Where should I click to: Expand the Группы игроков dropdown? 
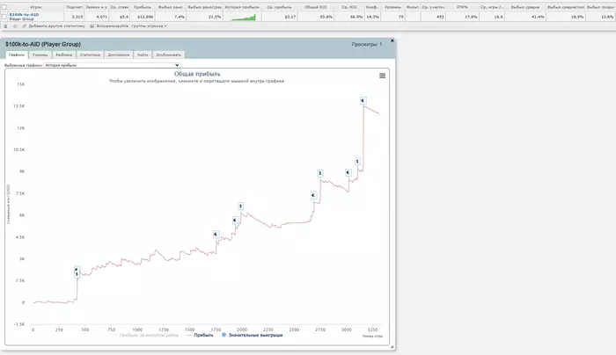point(150,26)
